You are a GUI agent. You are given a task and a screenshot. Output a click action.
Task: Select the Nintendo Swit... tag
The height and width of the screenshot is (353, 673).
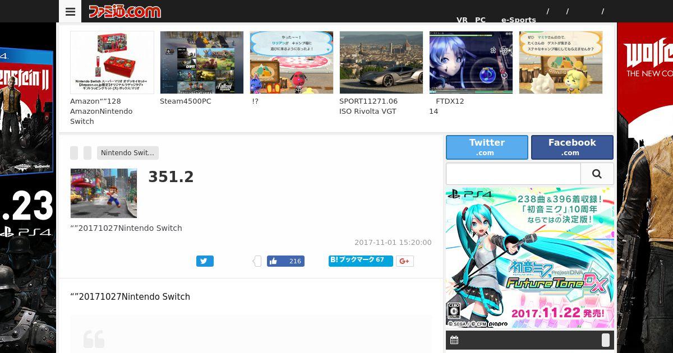128,153
